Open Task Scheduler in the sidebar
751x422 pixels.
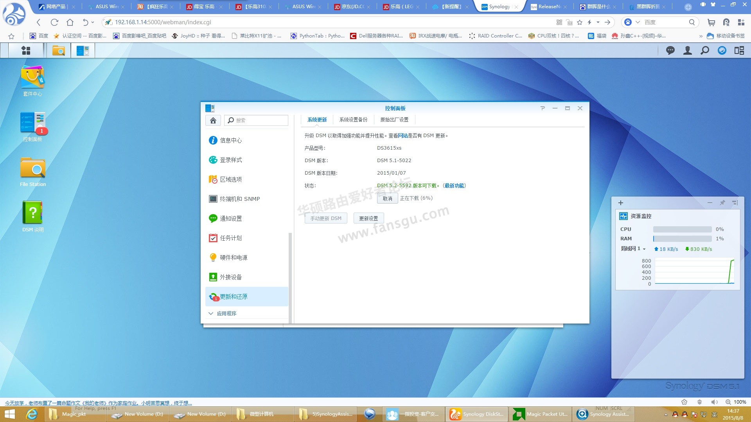tap(247, 238)
